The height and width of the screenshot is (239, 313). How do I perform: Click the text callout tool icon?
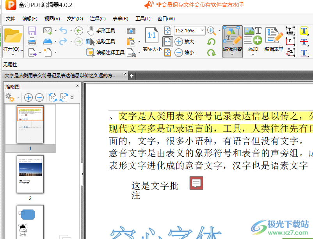point(290,53)
